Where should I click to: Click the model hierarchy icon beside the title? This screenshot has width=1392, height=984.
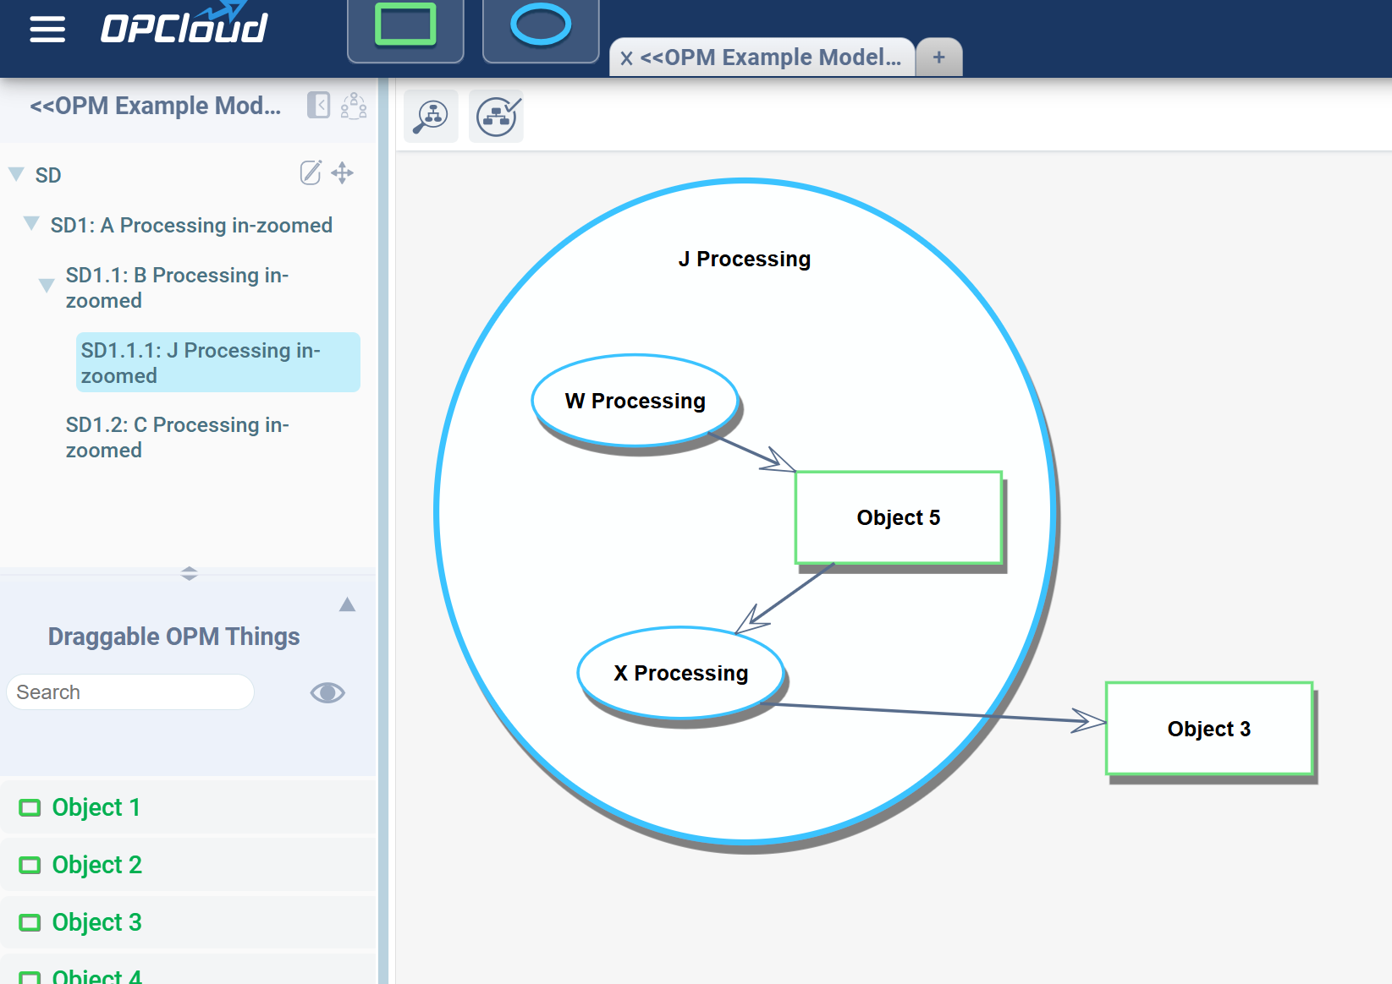[354, 106]
